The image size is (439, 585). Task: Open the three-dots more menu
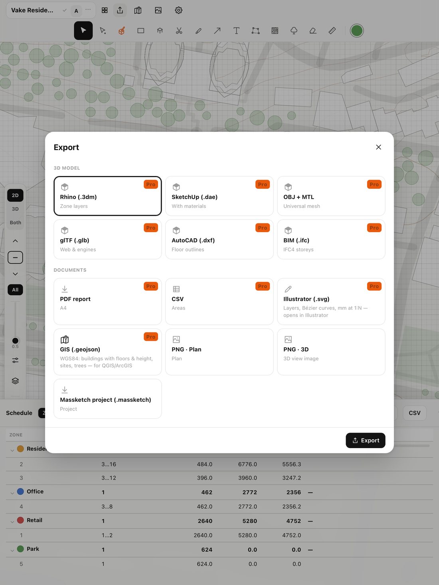coord(88,10)
